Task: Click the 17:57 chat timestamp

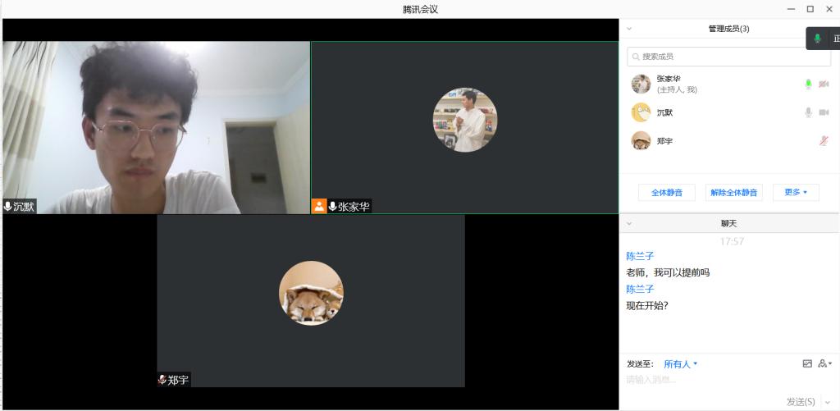Action: 732,242
